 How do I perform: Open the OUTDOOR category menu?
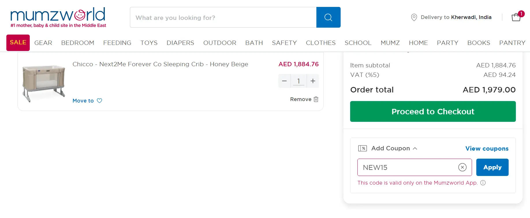tap(220, 43)
